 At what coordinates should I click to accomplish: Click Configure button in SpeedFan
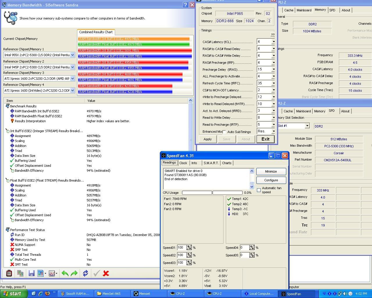tap(271, 180)
